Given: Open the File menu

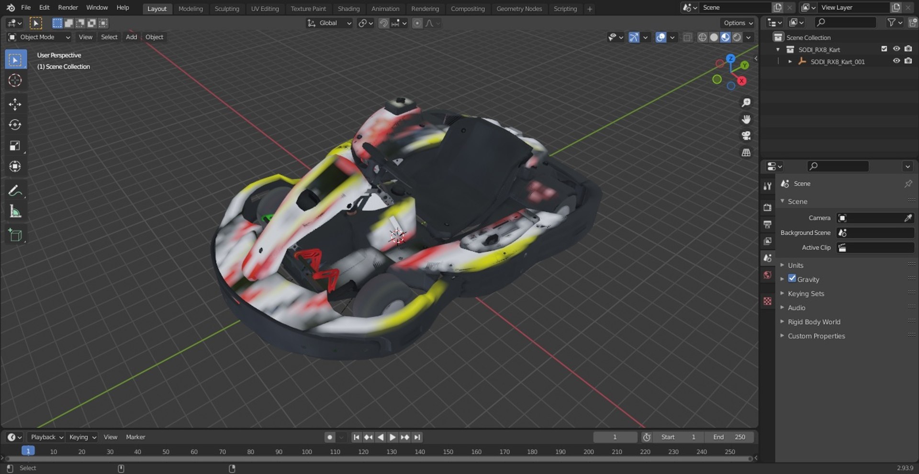Looking at the screenshot, I should 26,8.
